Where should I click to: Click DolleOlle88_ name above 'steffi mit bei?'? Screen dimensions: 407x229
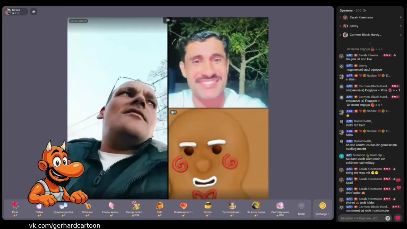coord(363,121)
